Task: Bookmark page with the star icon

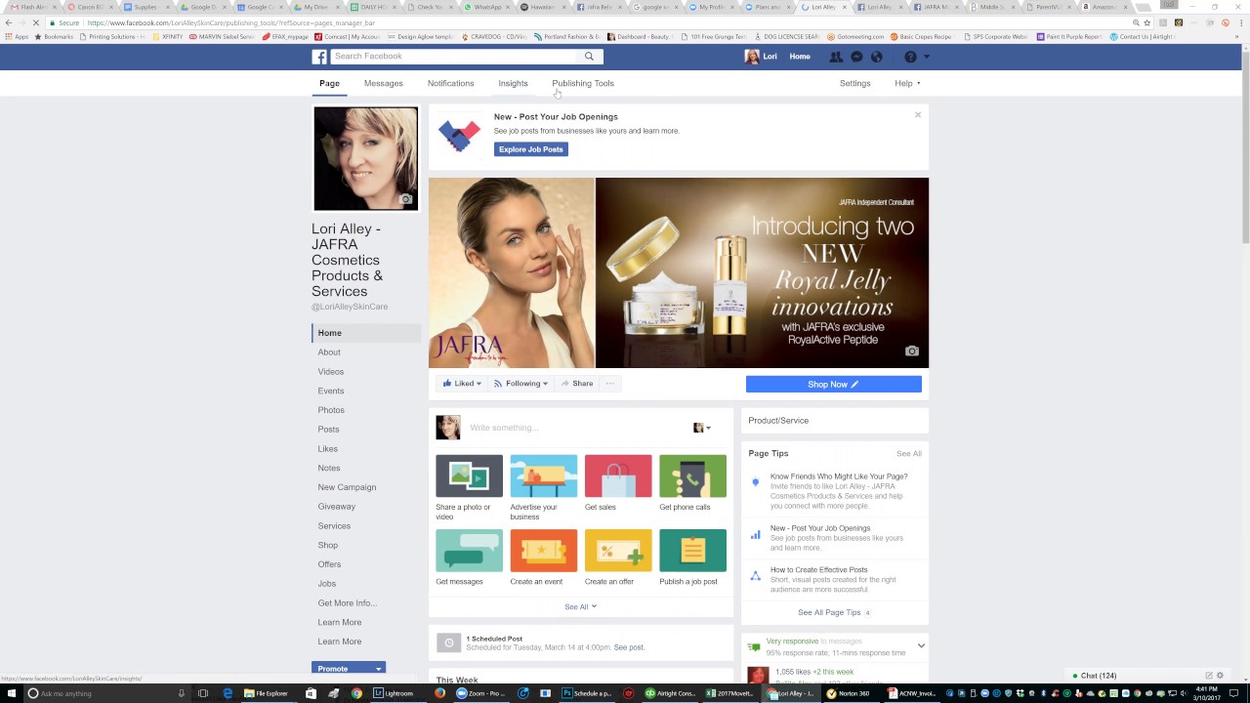Action: tap(1146, 22)
